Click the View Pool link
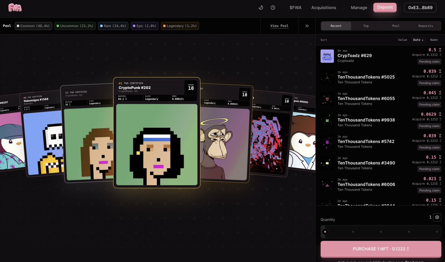Image resolution: width=445 pixels, height=262 pixels. tap(279, 26)
